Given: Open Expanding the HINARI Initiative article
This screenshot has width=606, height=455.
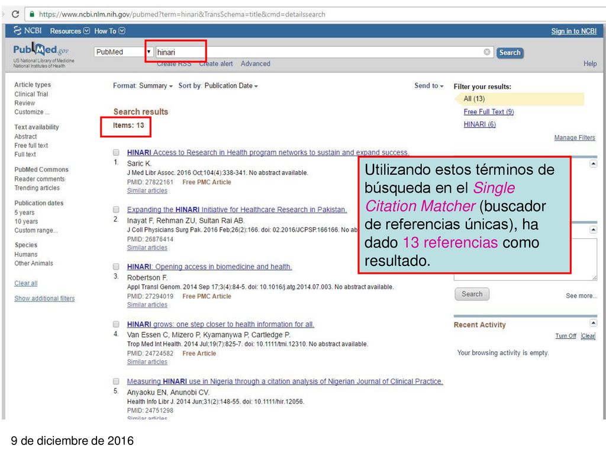Looking at the screenshot, I should 237,209.
